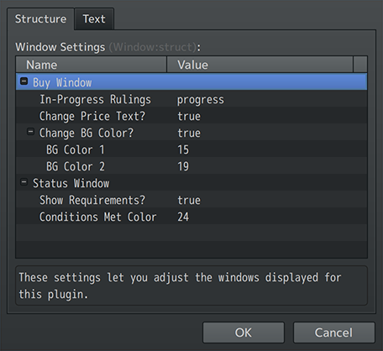Image resolution: width=383 pixels, height=351 pixels.
Task: Select the Conditions Met Color row
Action: pos(191,217)
